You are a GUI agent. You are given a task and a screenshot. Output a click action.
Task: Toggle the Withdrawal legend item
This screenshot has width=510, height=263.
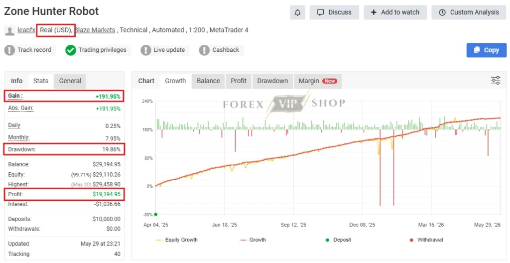(426, 240)
